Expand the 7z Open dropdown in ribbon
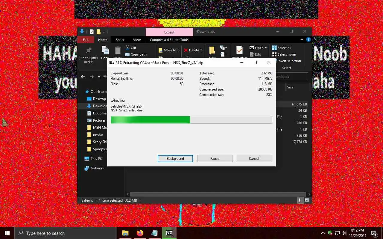The image size is (383, 239). point(266,48)
